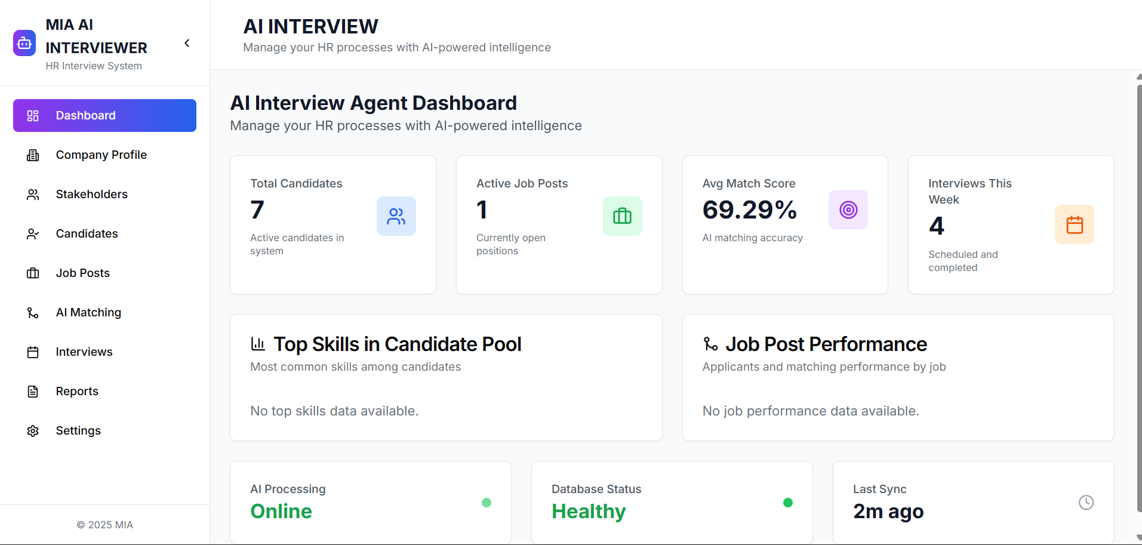
Task: Click the Reports document icon
Action: (x=32, y=391)
